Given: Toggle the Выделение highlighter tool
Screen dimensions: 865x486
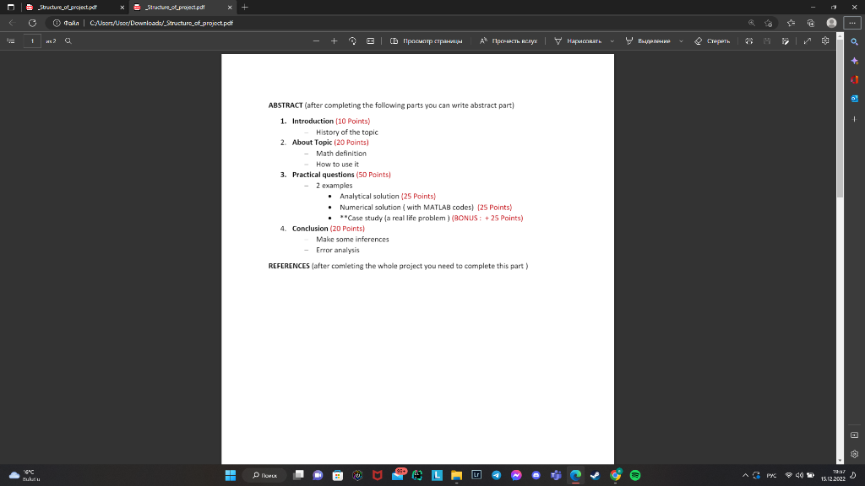Looking at the screenshot, I should 647,40.
